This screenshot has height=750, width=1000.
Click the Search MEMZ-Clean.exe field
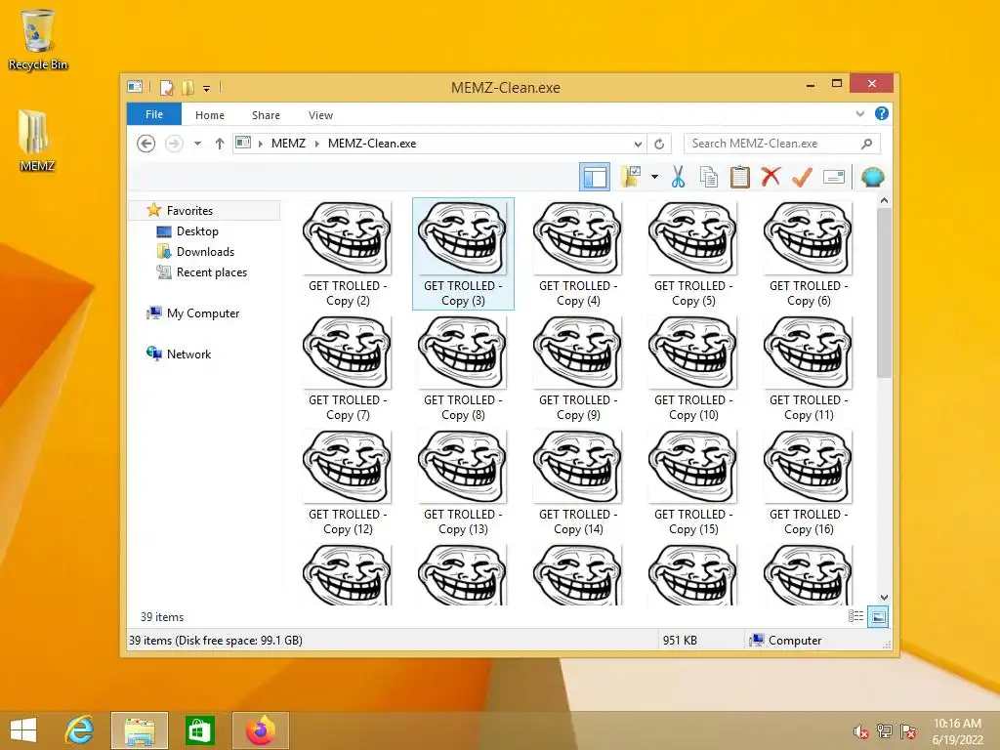(x=782, y=144)
